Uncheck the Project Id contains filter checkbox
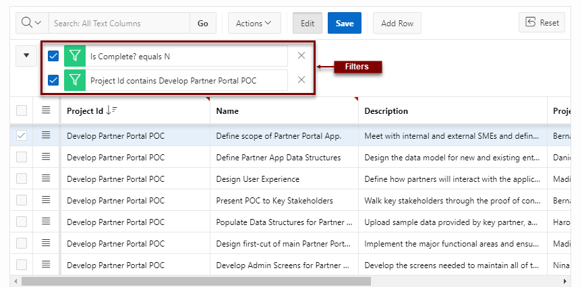The width and height of the screenshot is (582, 287). (x=54, y=80)
